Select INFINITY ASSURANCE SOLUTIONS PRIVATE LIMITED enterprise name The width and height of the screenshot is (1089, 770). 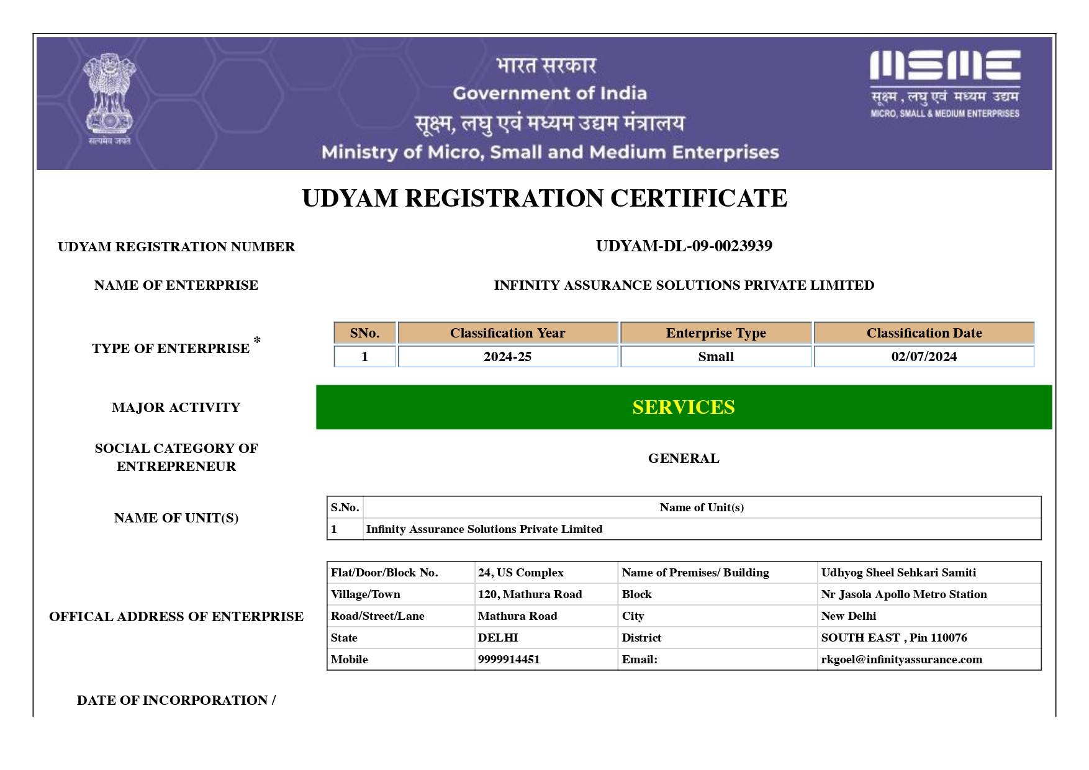684,285
